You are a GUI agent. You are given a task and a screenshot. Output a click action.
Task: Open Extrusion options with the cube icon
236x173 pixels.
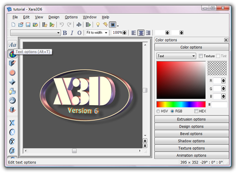click(x=12, y=63)
